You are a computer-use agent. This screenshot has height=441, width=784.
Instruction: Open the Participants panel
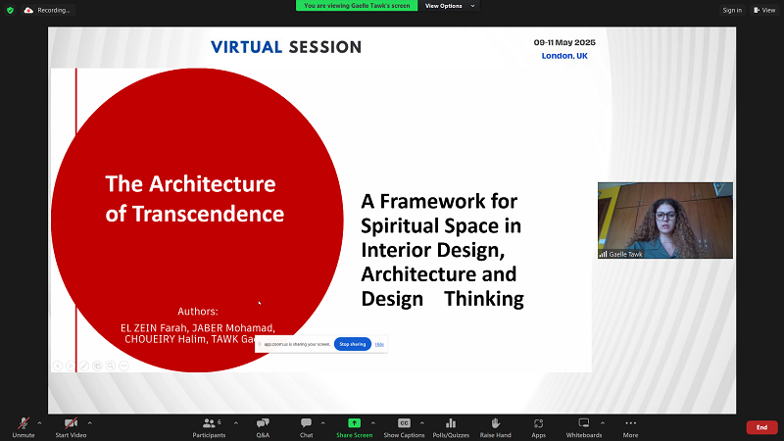[209, 426]
